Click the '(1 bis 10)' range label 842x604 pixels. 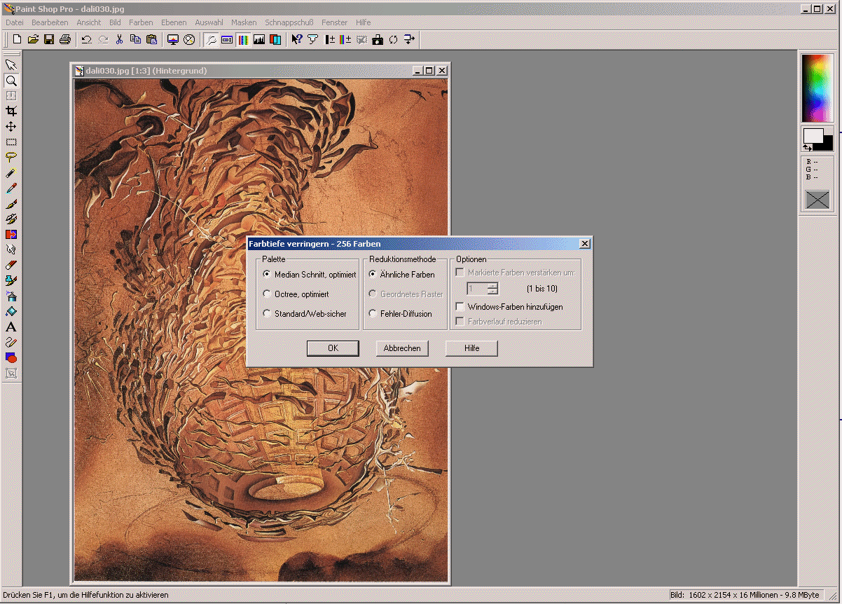click(542, 289)
